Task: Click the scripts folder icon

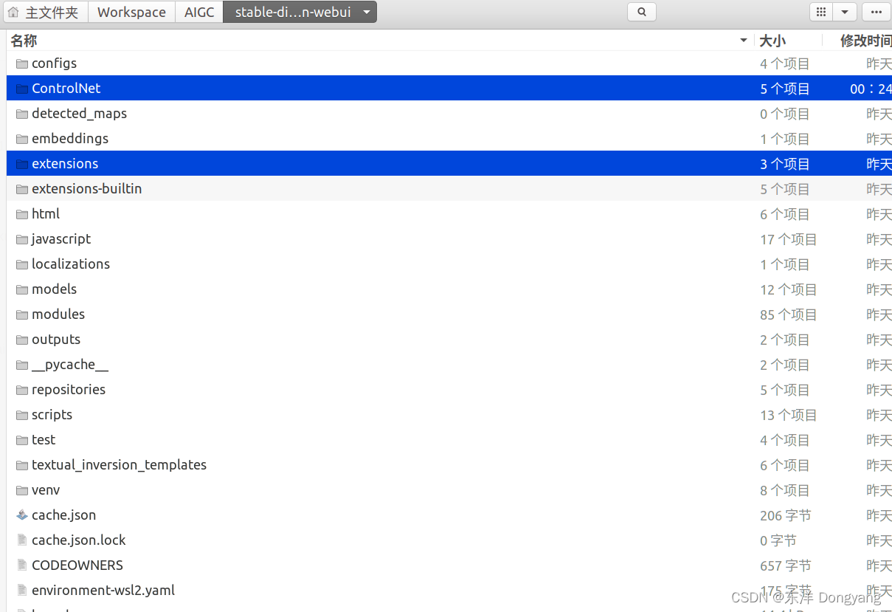Action: coord(22,415)
